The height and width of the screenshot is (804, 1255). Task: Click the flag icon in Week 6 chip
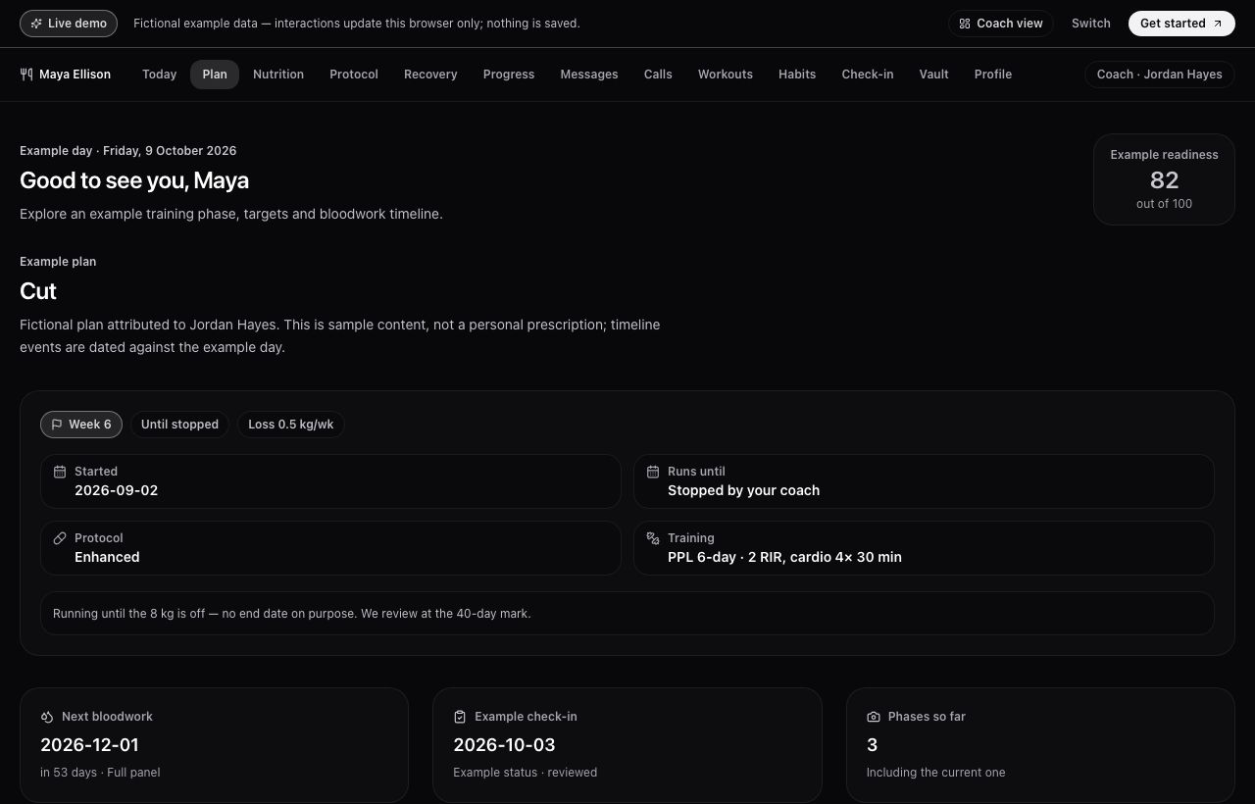pos(57,425)
